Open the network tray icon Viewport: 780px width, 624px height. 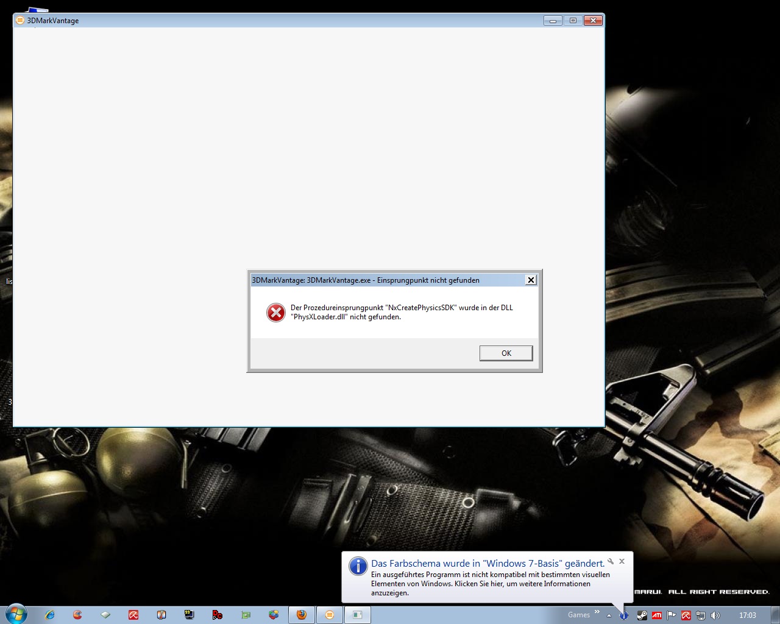point(700,615)
